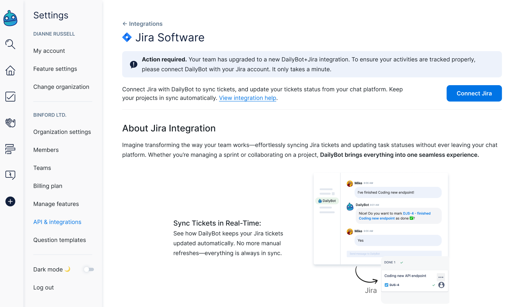Open the lightning chat bubble icon
This screenshot has width=520, height=307.
point(10,175)
